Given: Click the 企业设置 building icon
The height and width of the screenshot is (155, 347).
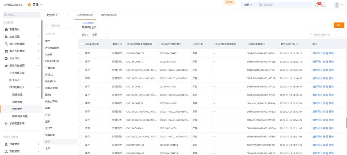Looking at the screenshot, I should click(6, 37).
